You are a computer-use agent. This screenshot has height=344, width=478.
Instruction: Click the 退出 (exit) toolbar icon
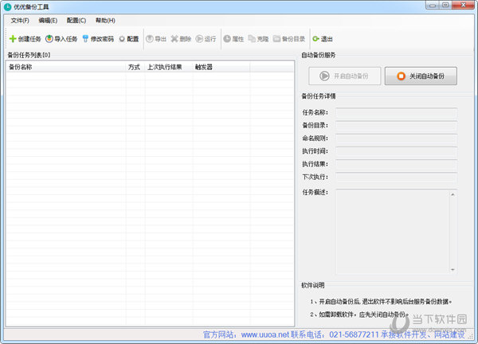pyautogui.click(x=316, y=38)
